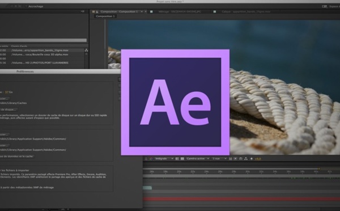Click the folder button above Library/Caches path
Image resolution: width=340 pixels, height=211 pixels.
click(5, 99)
